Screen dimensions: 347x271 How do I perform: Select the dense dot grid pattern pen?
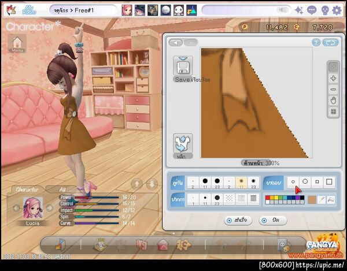(x=241, y=199)
